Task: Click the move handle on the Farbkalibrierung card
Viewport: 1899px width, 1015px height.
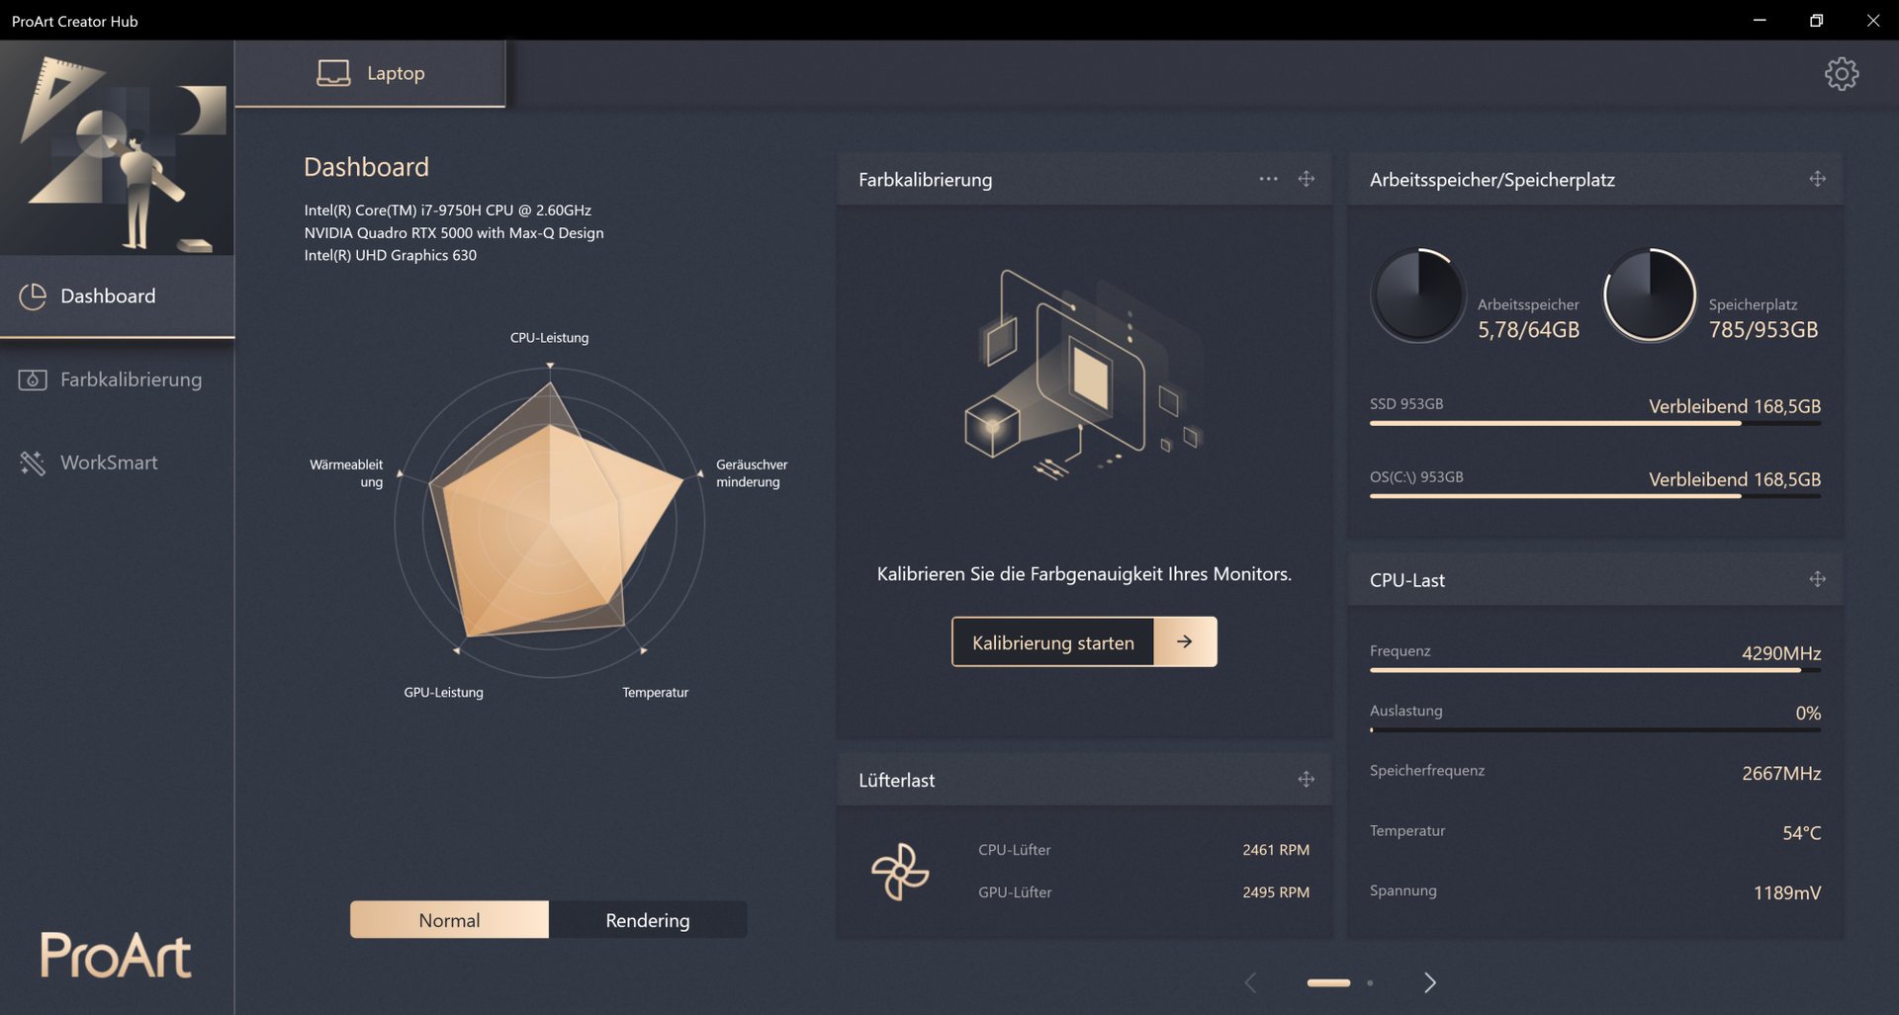Action: pyautogui.click(x=1307, y=179)
